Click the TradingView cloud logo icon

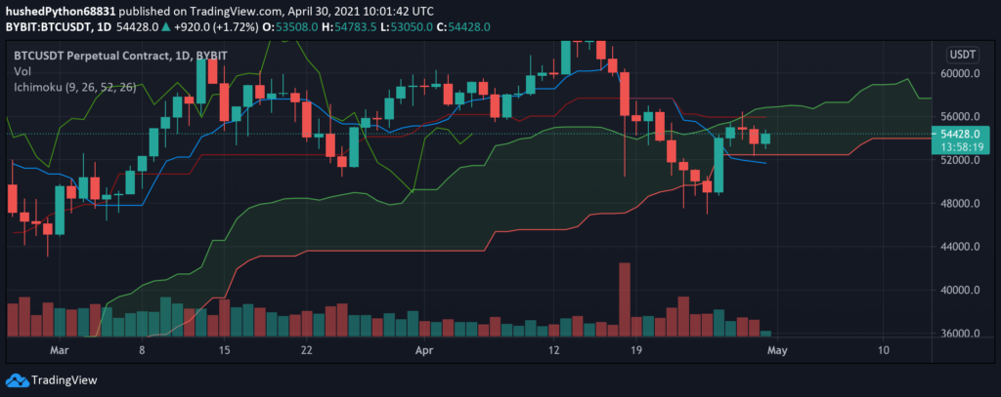tap(17, 380)
